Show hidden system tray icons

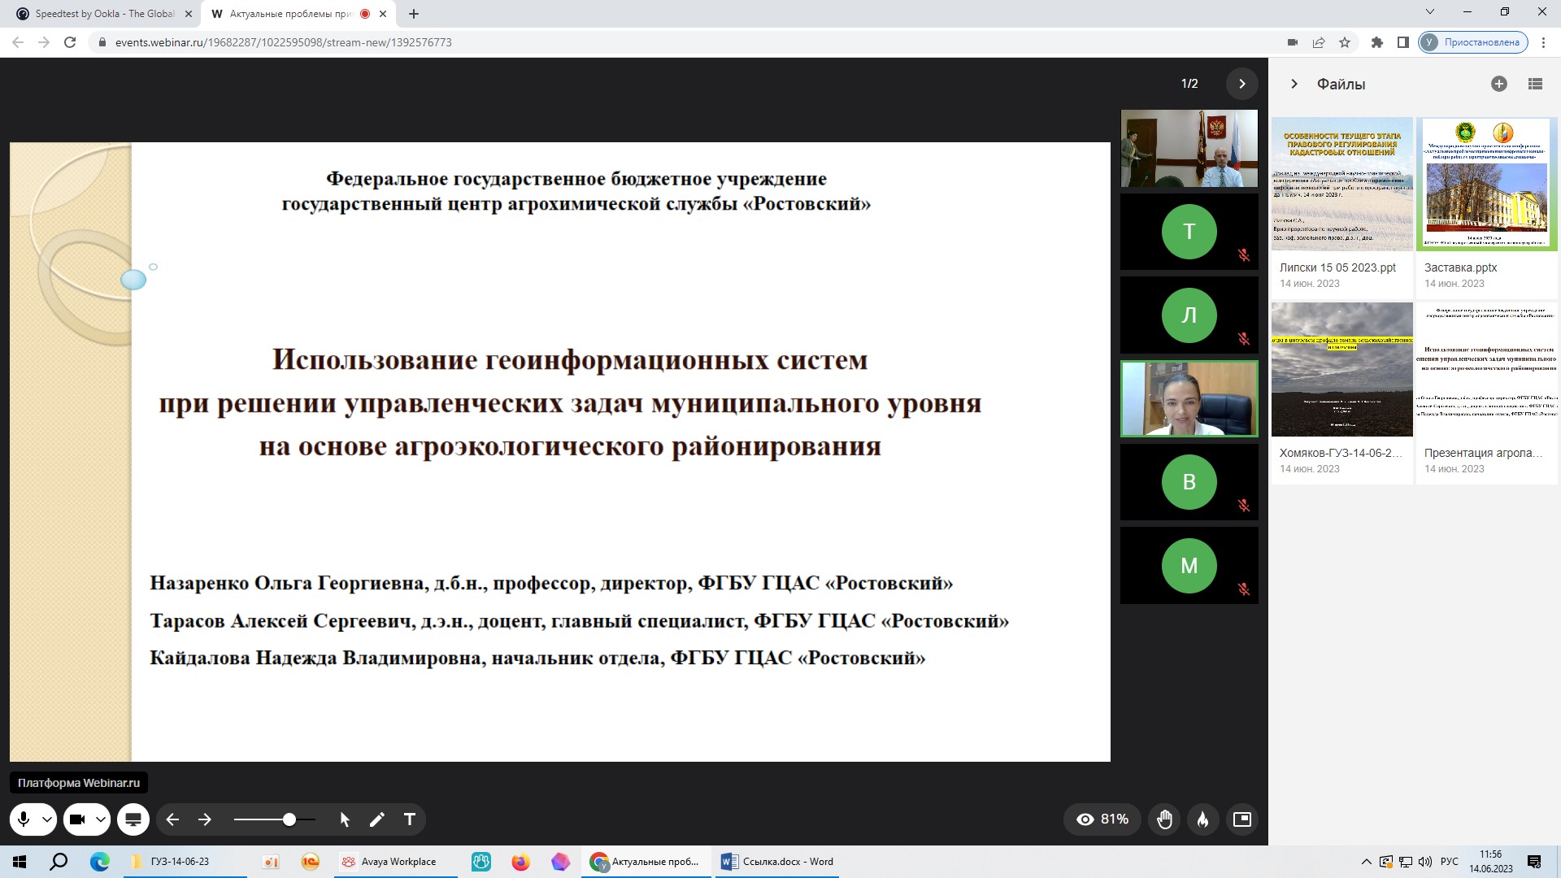pyautogui.click(x=1366, y=862)
